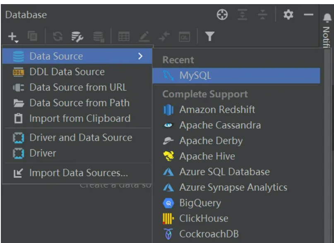The width and height of the screenshot is (334, 243).
Task: Open Notifications bell icon
Action: pos(327,18)
